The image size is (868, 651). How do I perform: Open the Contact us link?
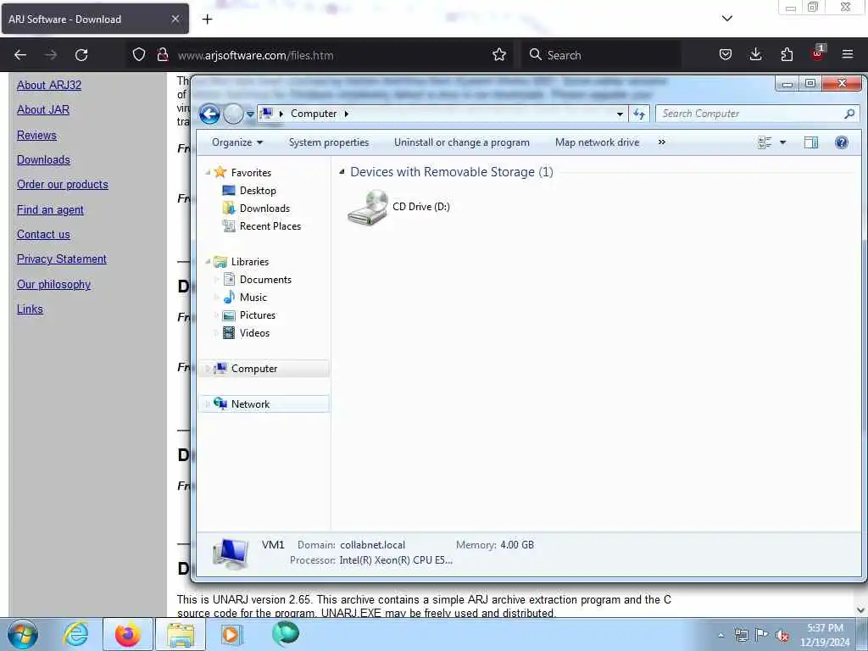pos(43,234)
